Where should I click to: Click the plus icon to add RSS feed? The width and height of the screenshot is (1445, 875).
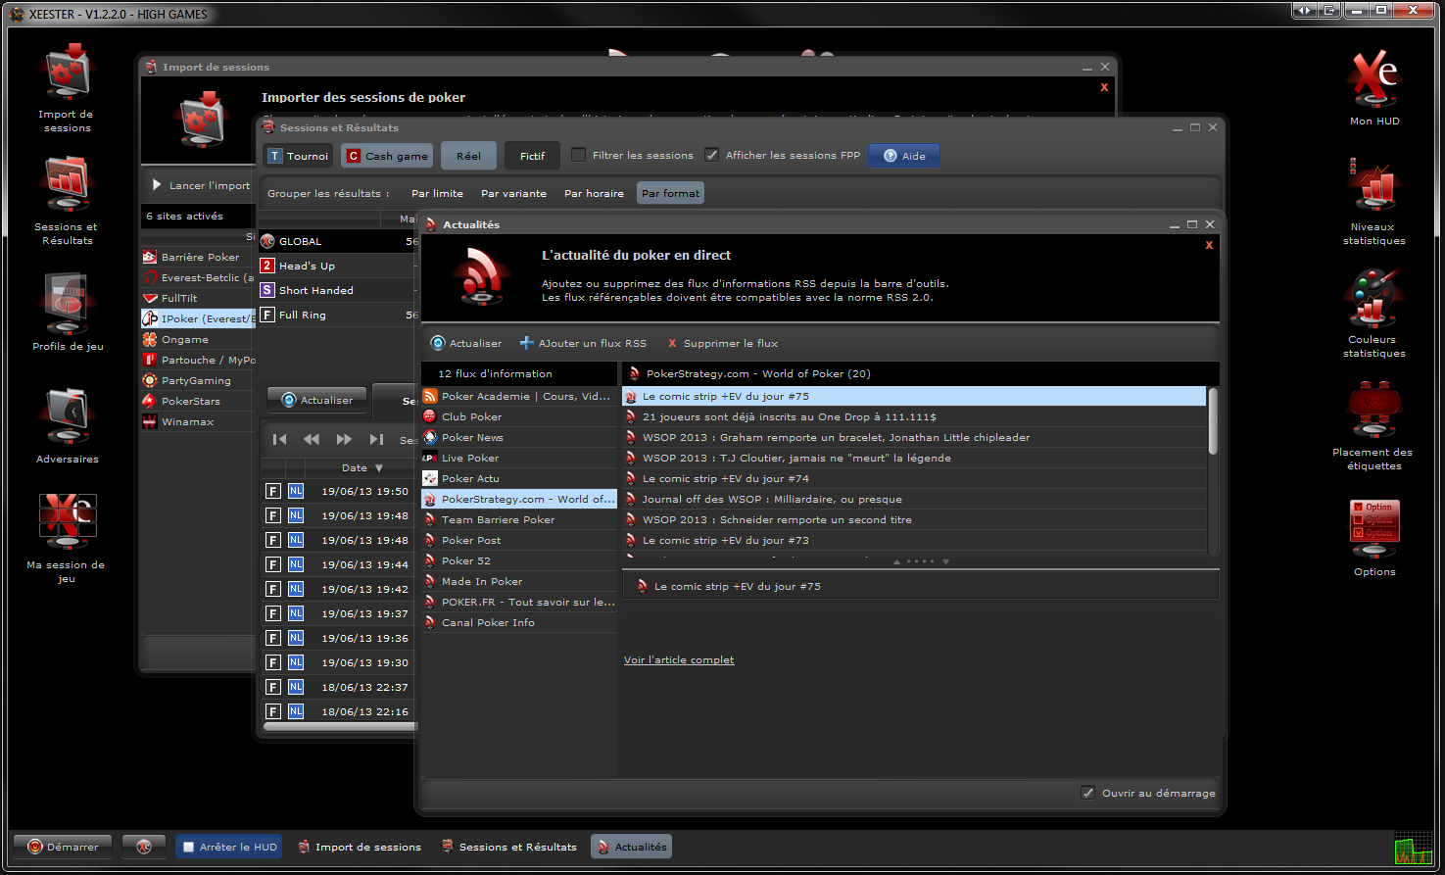526,343
